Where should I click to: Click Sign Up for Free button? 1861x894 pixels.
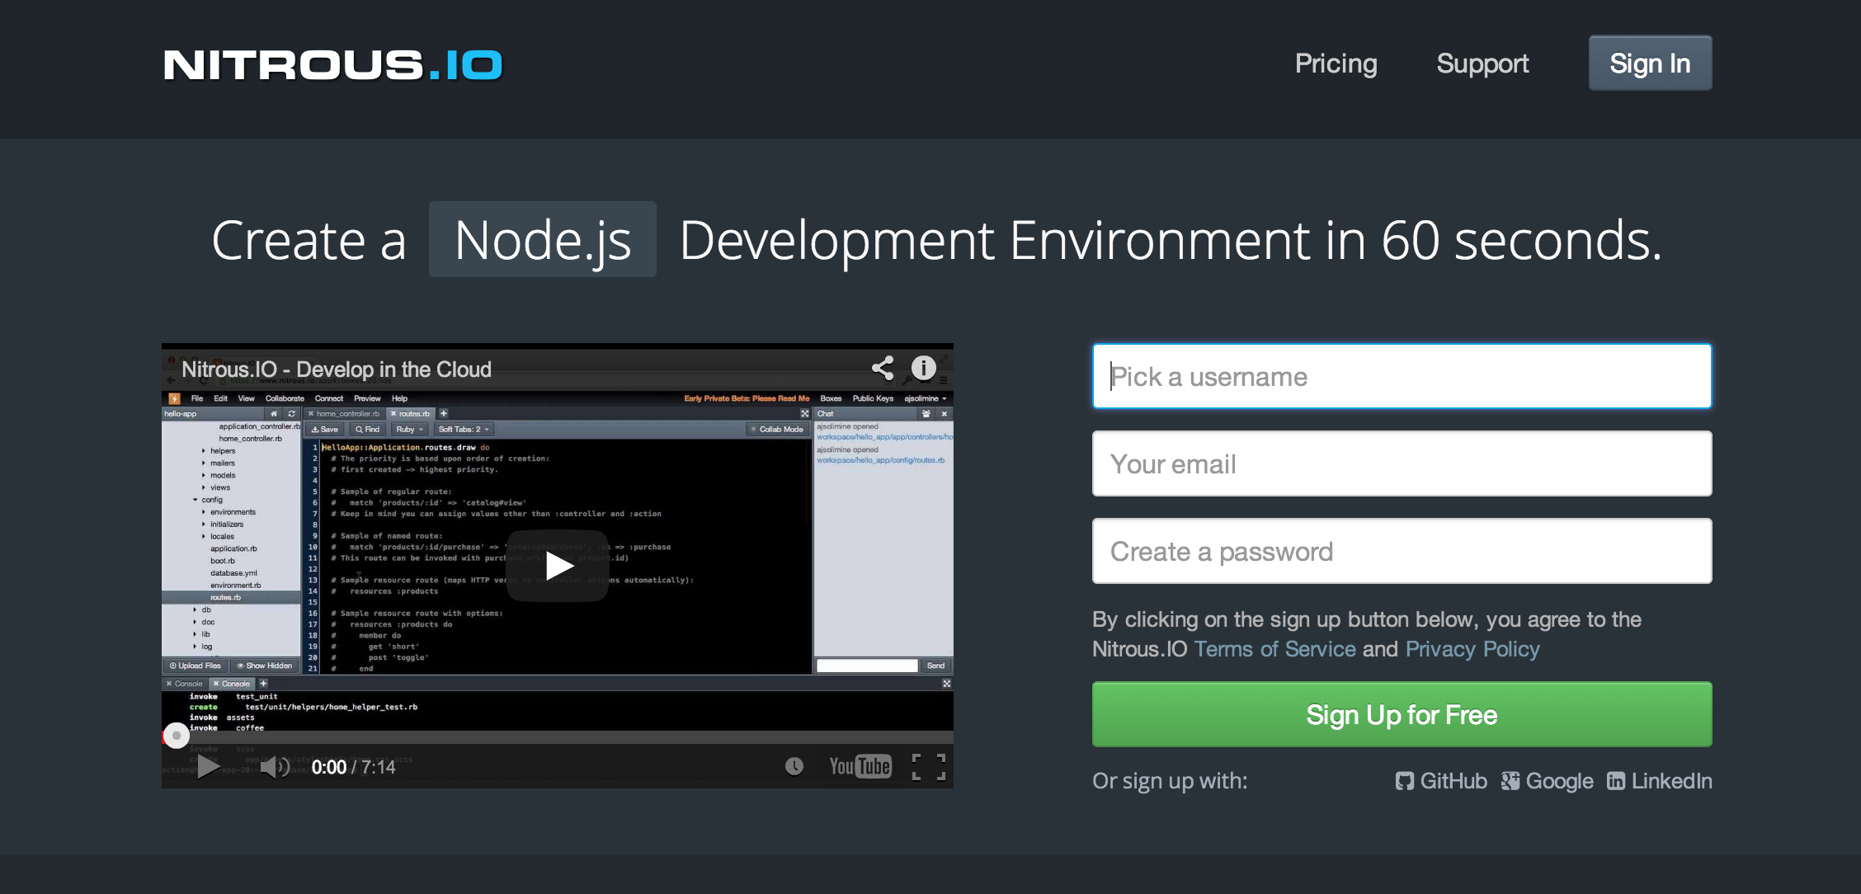coord(1402,714)
